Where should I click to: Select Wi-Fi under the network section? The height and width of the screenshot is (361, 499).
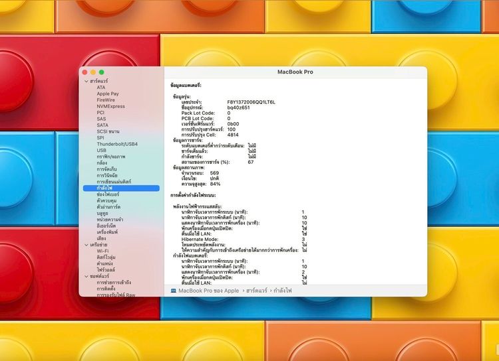102,251
